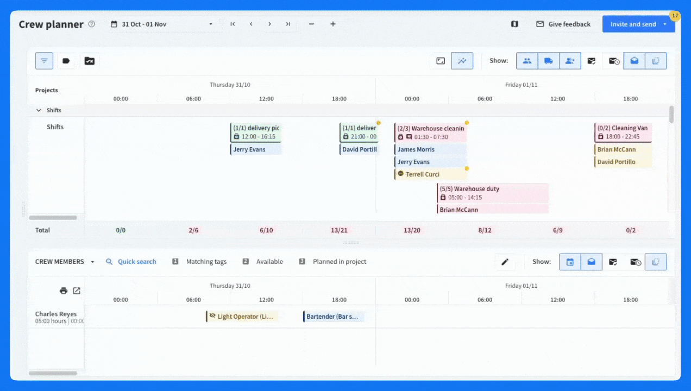This screenshot has height=391, width=691.
Task: Select the Planned in project filter
Action: [332, 262]
